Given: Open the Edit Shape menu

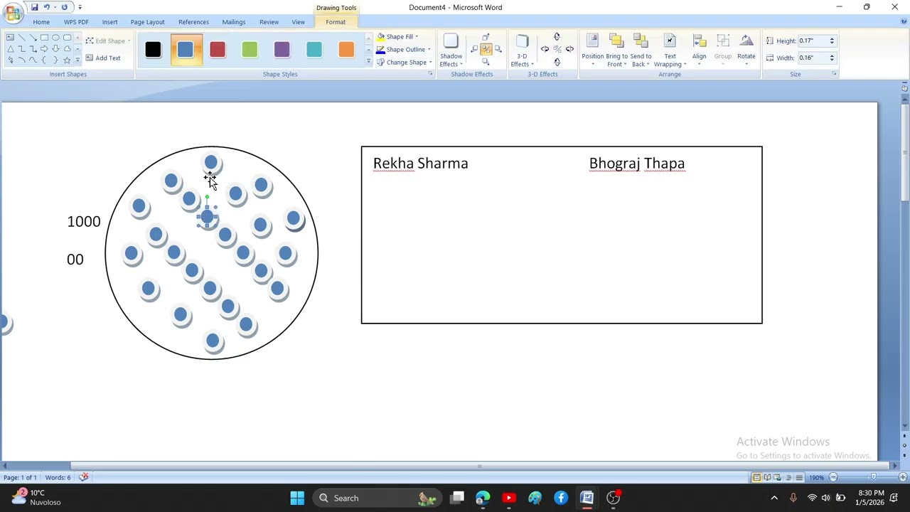Looking at the screenshot, I should (x=108, y=41).
